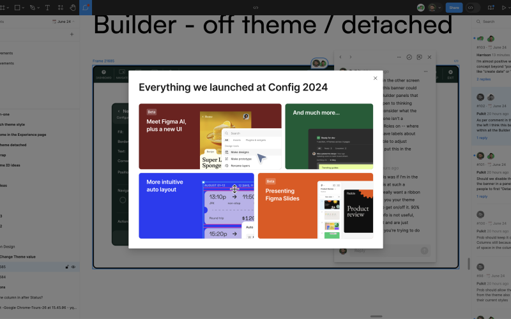Start presentation with the play icon
The width and height of the screenshot is (511, 319).
[x=504, y=8]
